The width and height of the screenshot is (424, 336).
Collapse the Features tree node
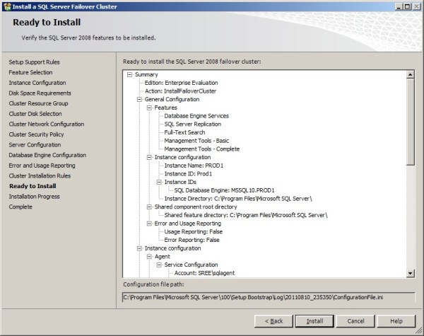point(149,108)
